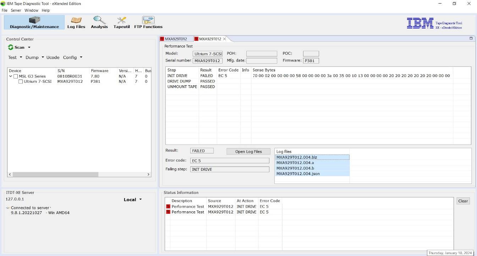Click the Failing step field INIT DRIVE
477x256 pixels.
click(230, 169)
